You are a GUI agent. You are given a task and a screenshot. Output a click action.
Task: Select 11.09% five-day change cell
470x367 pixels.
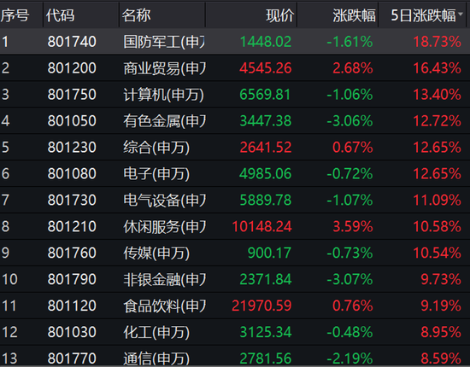point(437,200)
